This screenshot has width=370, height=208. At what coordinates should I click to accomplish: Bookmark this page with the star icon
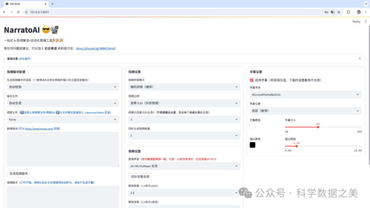pos(339,12)
